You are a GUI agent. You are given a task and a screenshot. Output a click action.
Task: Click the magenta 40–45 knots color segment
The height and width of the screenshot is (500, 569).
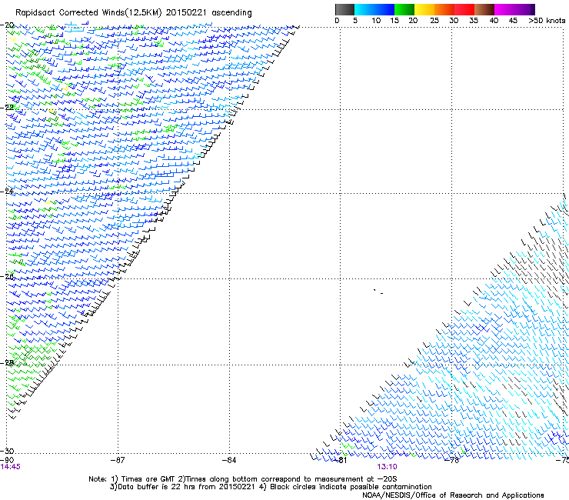(504, 9)
